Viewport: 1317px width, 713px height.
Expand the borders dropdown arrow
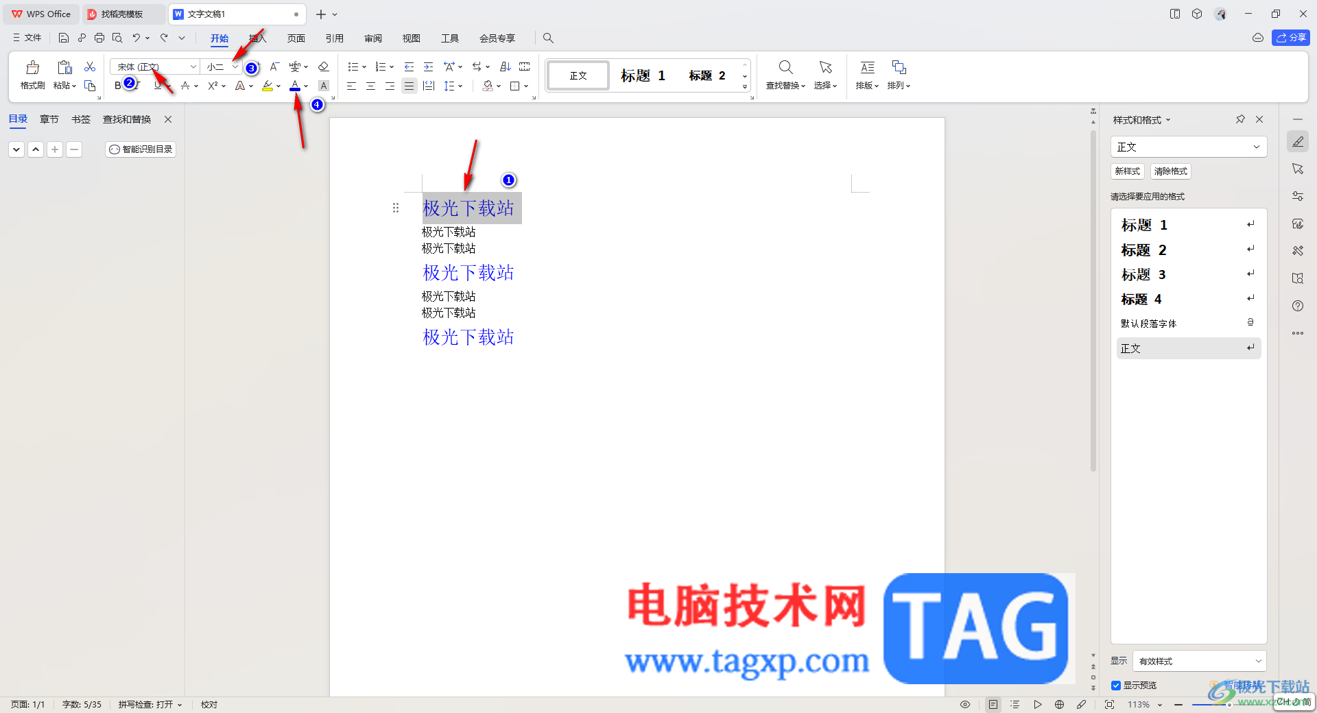(x=526, y=86)
